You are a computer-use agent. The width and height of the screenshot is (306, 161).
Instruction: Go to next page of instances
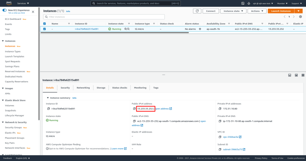tap(294, 17)
